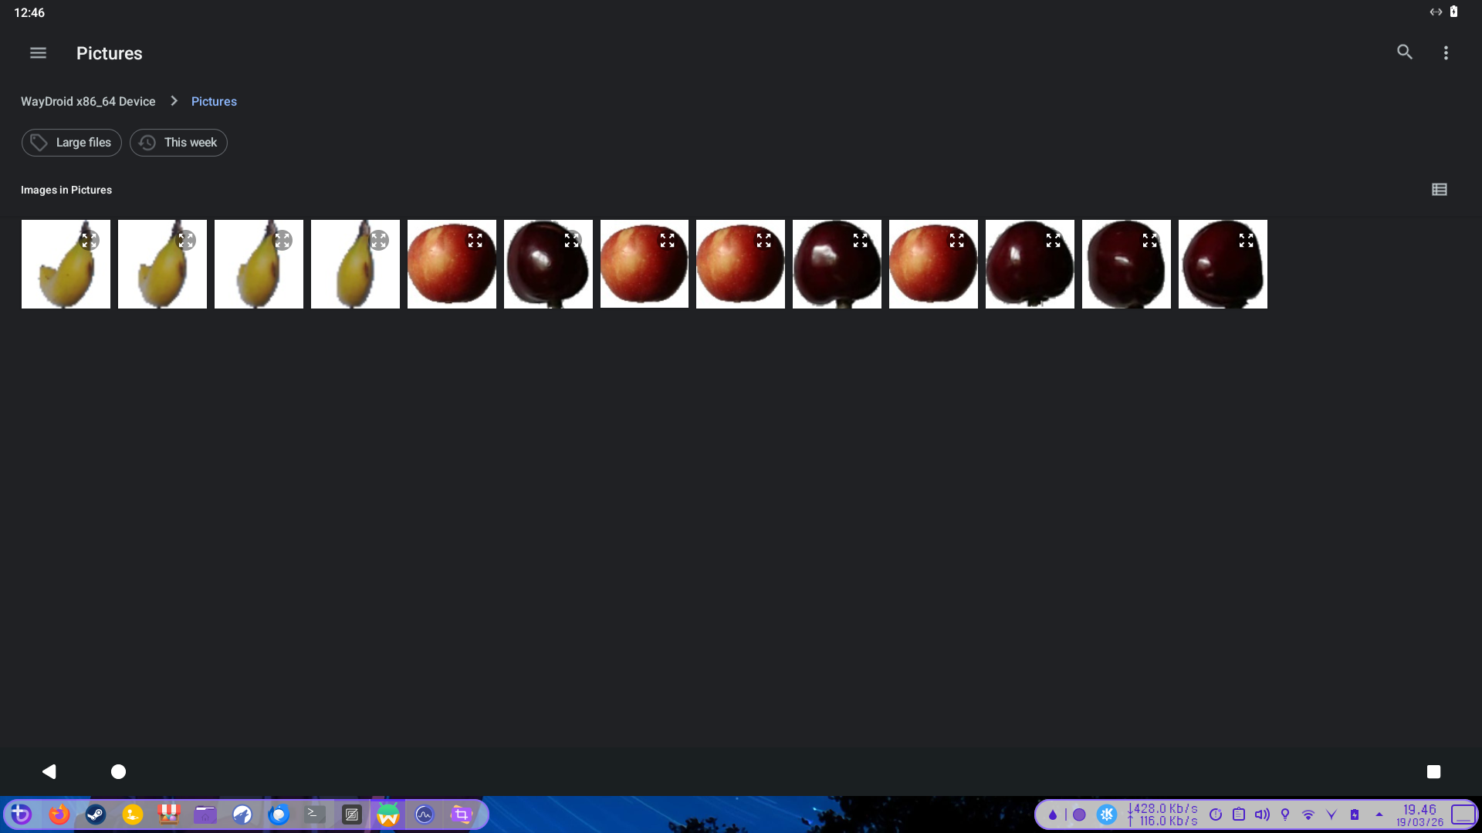Go to WayDroid x86_64 Device breadcrumb
1482x833 pixels.
pyautogui.click(x=88, y=102)
